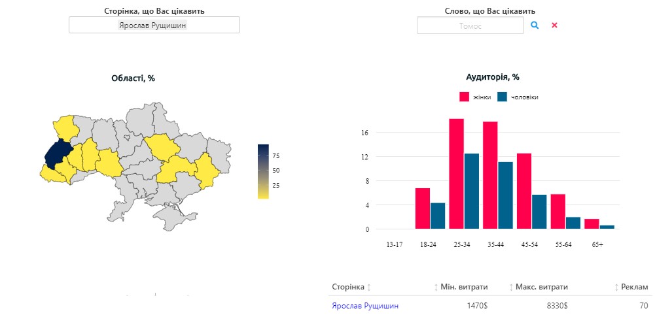This screenshot has width=672, height=330.
Task: Click the red women's bar for ages 18-24
Action: pyautogui.click(x=423, y=208)
